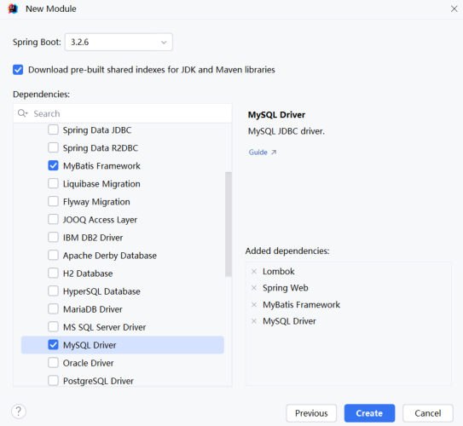Select Spring Web text in added dependencies
Image resolution: width=463 pixels, height=426 pixels.
pyautogui.click(x=286, y=288)
